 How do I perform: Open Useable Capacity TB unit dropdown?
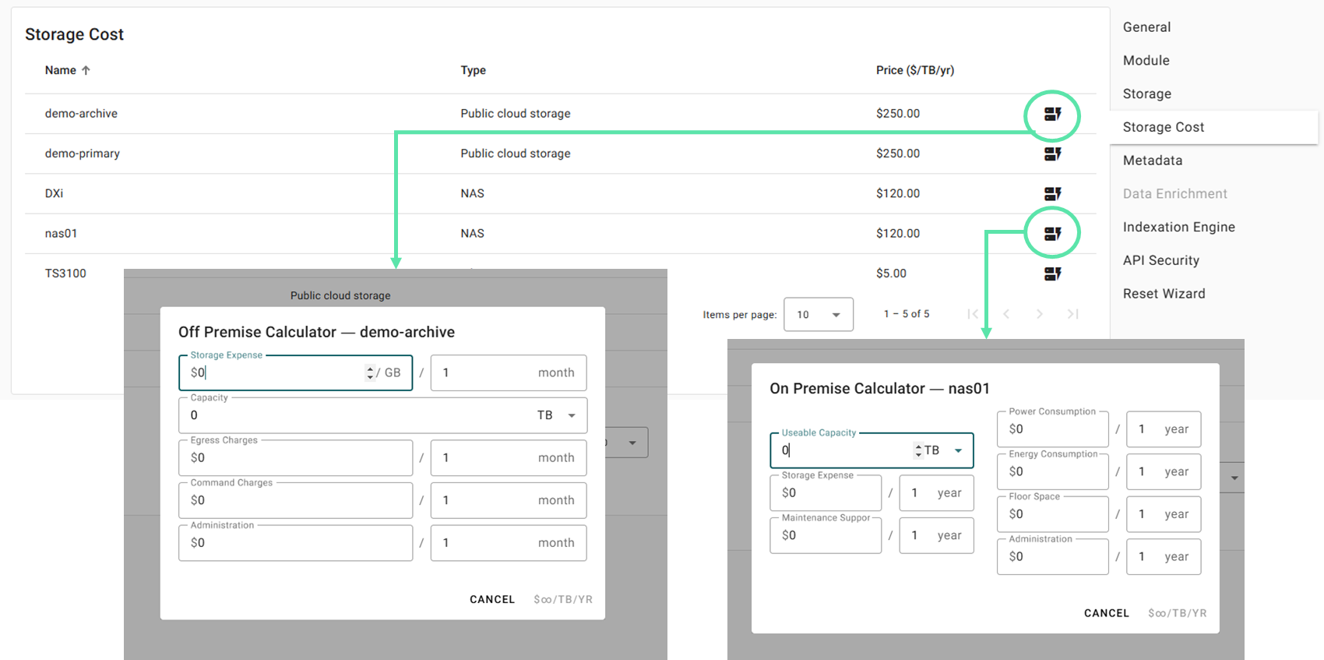(957, 450)
